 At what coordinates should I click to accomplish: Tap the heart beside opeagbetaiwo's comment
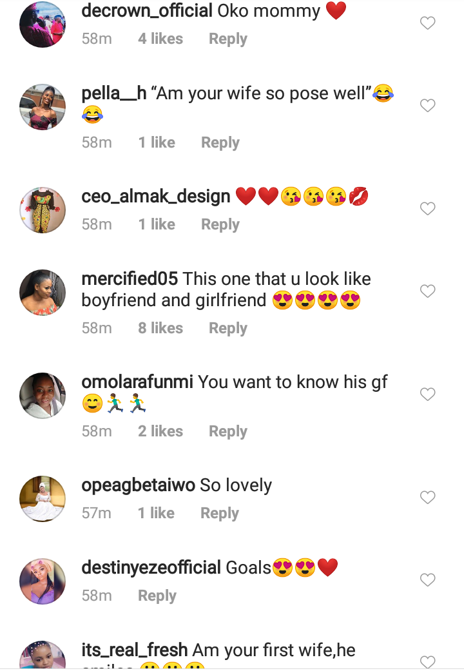[x=428, y=498]
